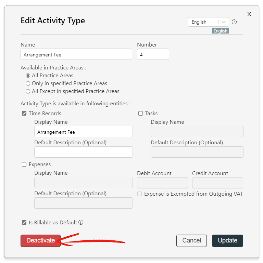Click the info icon next to Is Billable as Default
Viewport: 263px width, 263px height.
point(81,222)
